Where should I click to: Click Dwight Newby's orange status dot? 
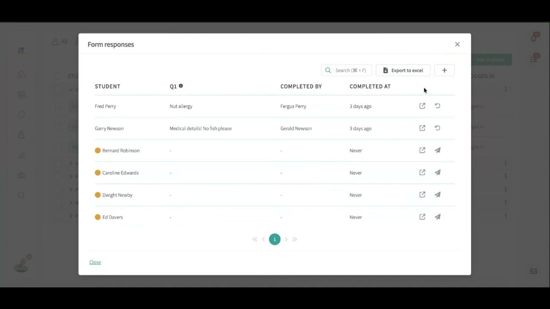(x=98, y=195)
